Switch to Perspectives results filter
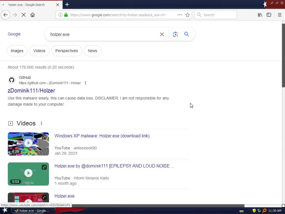285x214 pixels. coord(67,51)
